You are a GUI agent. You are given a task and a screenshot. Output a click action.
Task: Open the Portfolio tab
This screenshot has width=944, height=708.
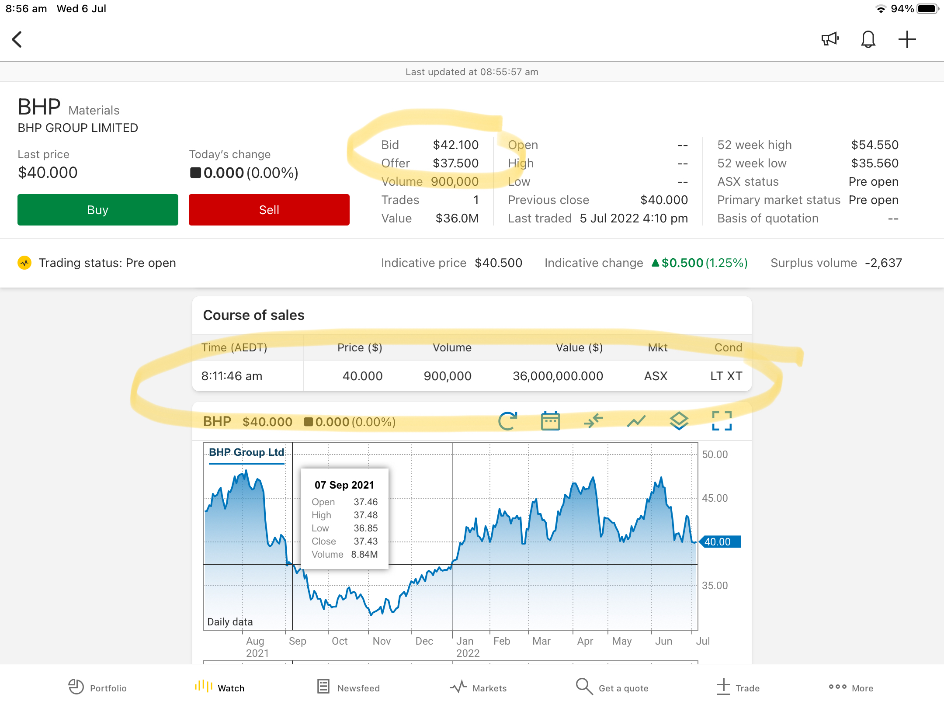point(97,687)
